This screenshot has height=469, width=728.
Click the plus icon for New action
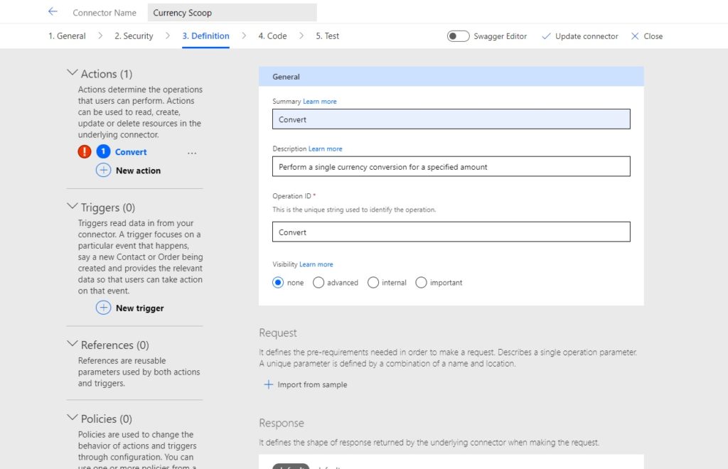coord(103,171)
